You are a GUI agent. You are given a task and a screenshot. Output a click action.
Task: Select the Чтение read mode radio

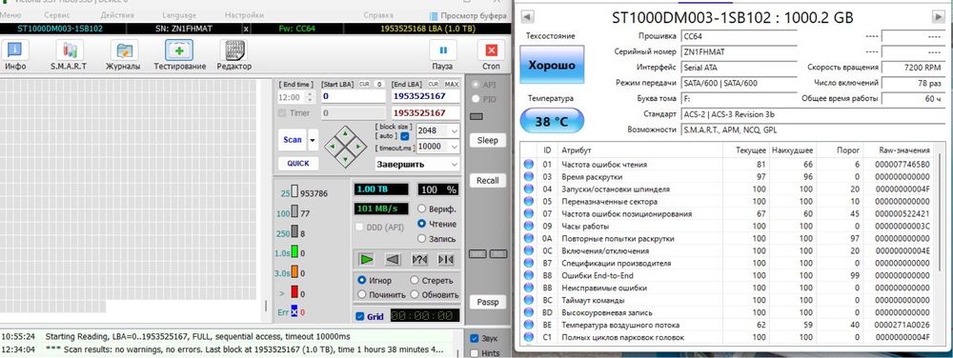[422, 224]
